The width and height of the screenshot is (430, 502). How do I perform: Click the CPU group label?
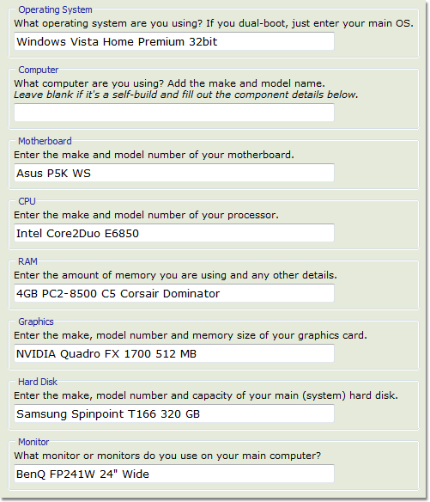(x=27, y=201)
